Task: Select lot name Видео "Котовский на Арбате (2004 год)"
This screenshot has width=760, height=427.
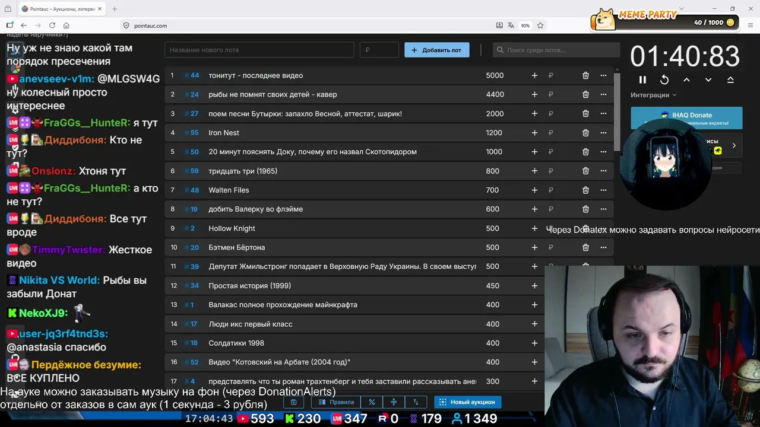Action: tap(279, 362)
